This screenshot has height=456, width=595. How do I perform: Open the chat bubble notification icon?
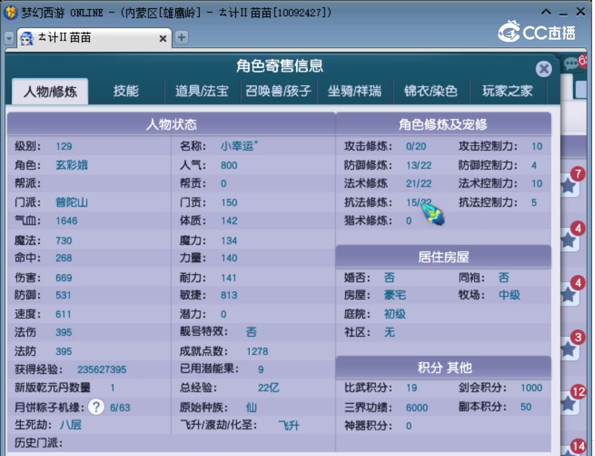[571, 64]
